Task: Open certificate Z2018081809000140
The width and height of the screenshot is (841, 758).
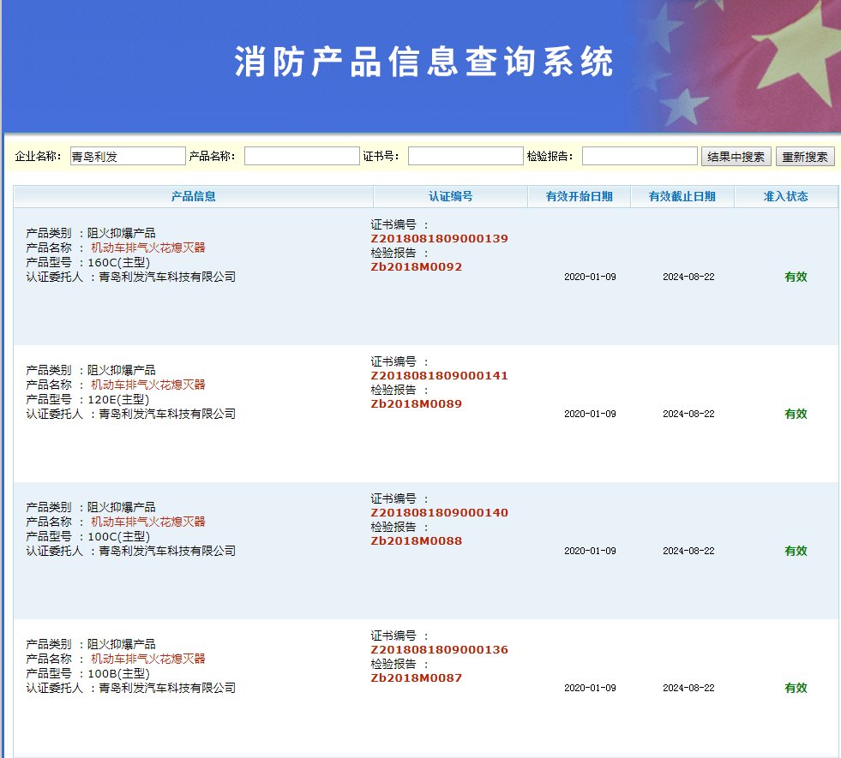Action: [x=439, y=512]
